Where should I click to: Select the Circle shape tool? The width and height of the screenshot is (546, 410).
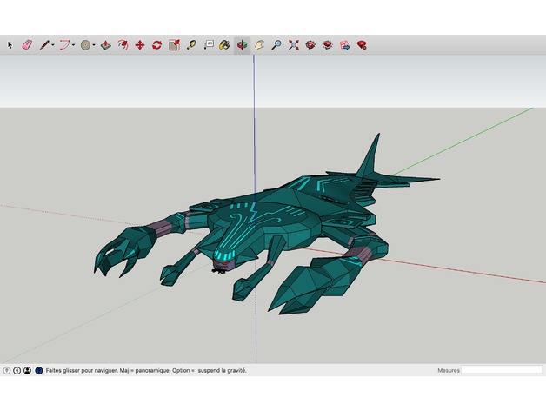tap(85, 44)
